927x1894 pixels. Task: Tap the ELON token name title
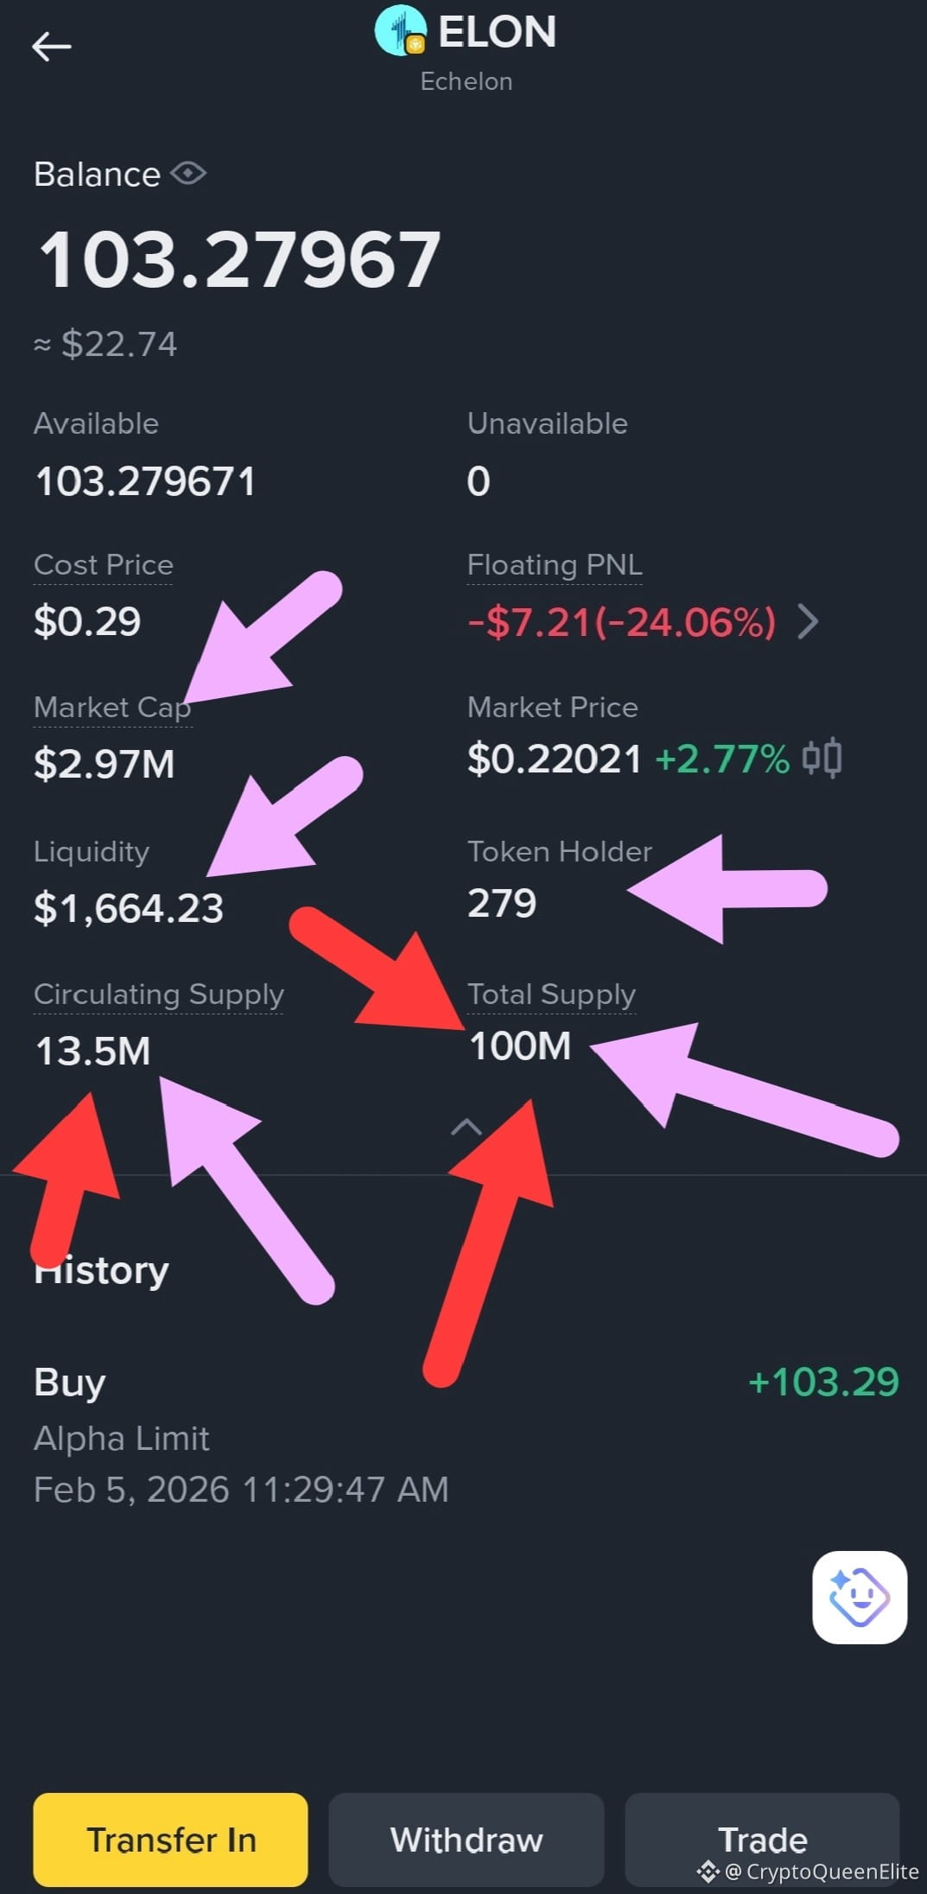pyautogui.click(x=497, y=32)
